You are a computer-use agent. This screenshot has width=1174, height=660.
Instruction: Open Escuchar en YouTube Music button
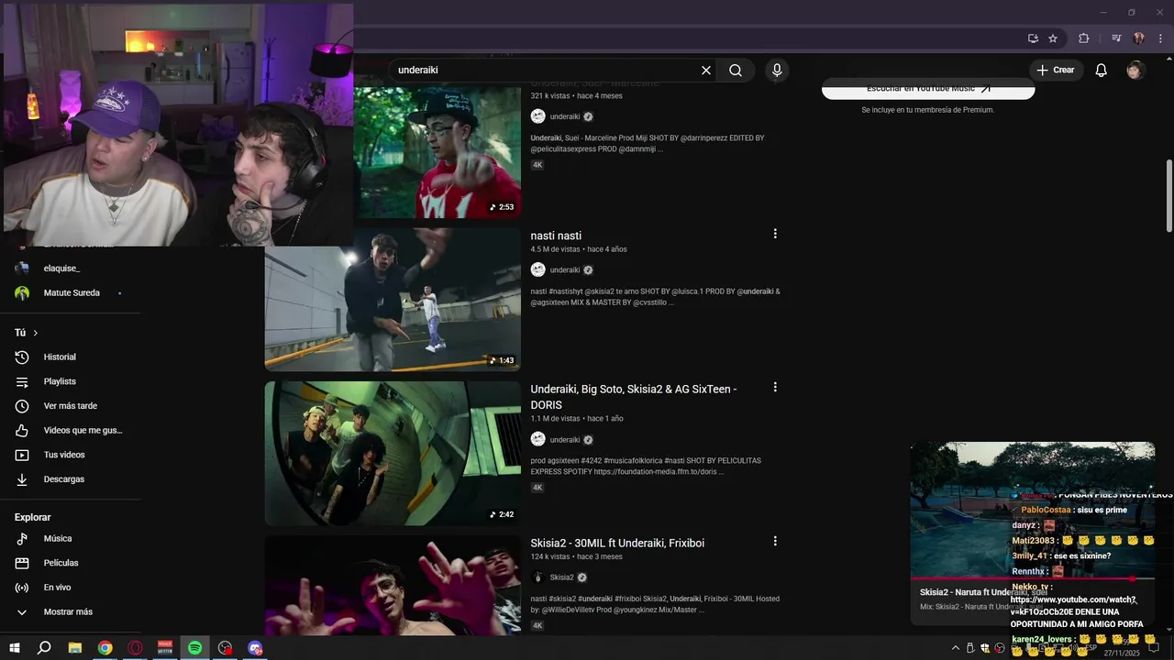click(x=928, y=88)
